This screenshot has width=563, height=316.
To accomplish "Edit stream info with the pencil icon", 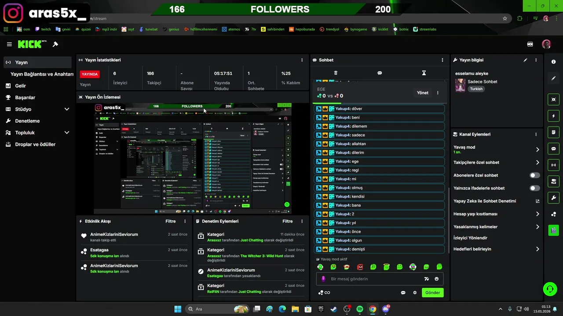I will [x=525, y=60].
